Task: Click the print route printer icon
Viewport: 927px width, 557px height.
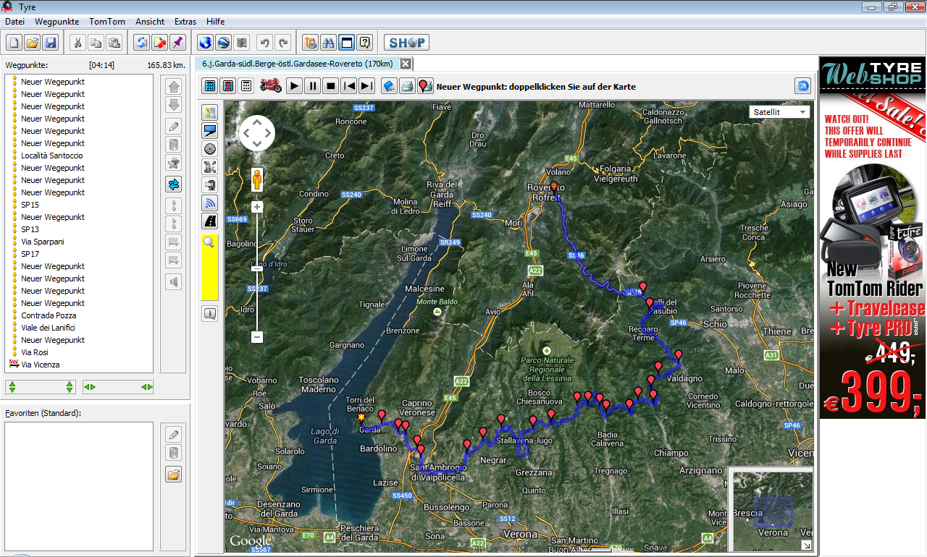Action: point(407,86)
